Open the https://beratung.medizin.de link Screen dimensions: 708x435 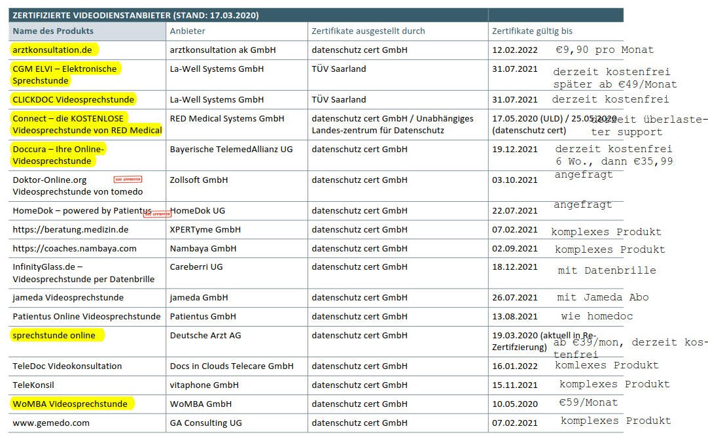point(71,229)
